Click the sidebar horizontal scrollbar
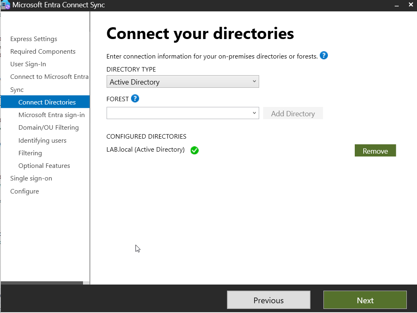Image resolution: width=417 pixels, height=313 pixels. pyautogui.click(x=42, y=283)
